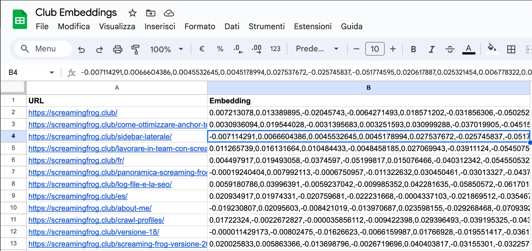Open the Google Sheets home icon

tap(20, 20)
